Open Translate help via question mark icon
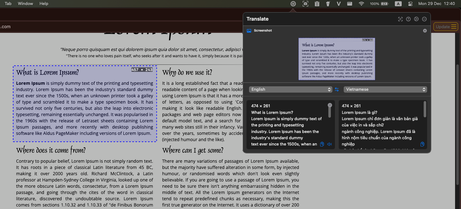The height and width of the screenshot is (209, 461). tap(408, 19)
